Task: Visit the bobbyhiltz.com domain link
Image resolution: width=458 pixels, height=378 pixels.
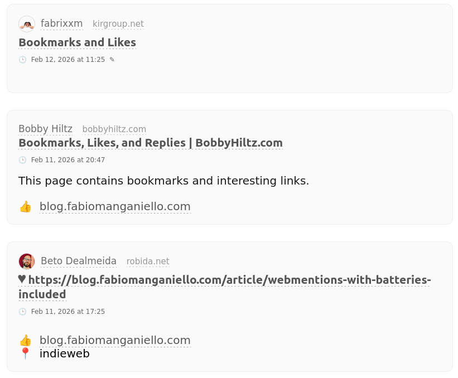Action: (114, 129)
